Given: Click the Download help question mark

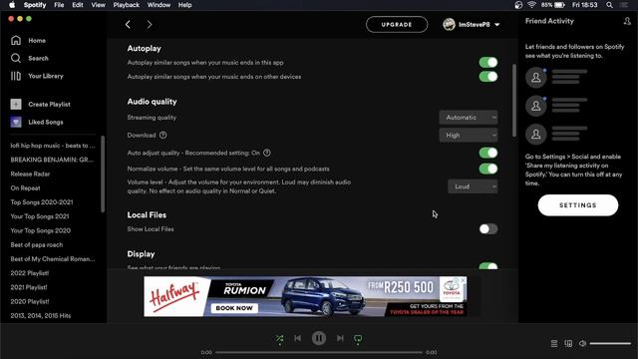Looking at the screenshot, I should (162, 136).
